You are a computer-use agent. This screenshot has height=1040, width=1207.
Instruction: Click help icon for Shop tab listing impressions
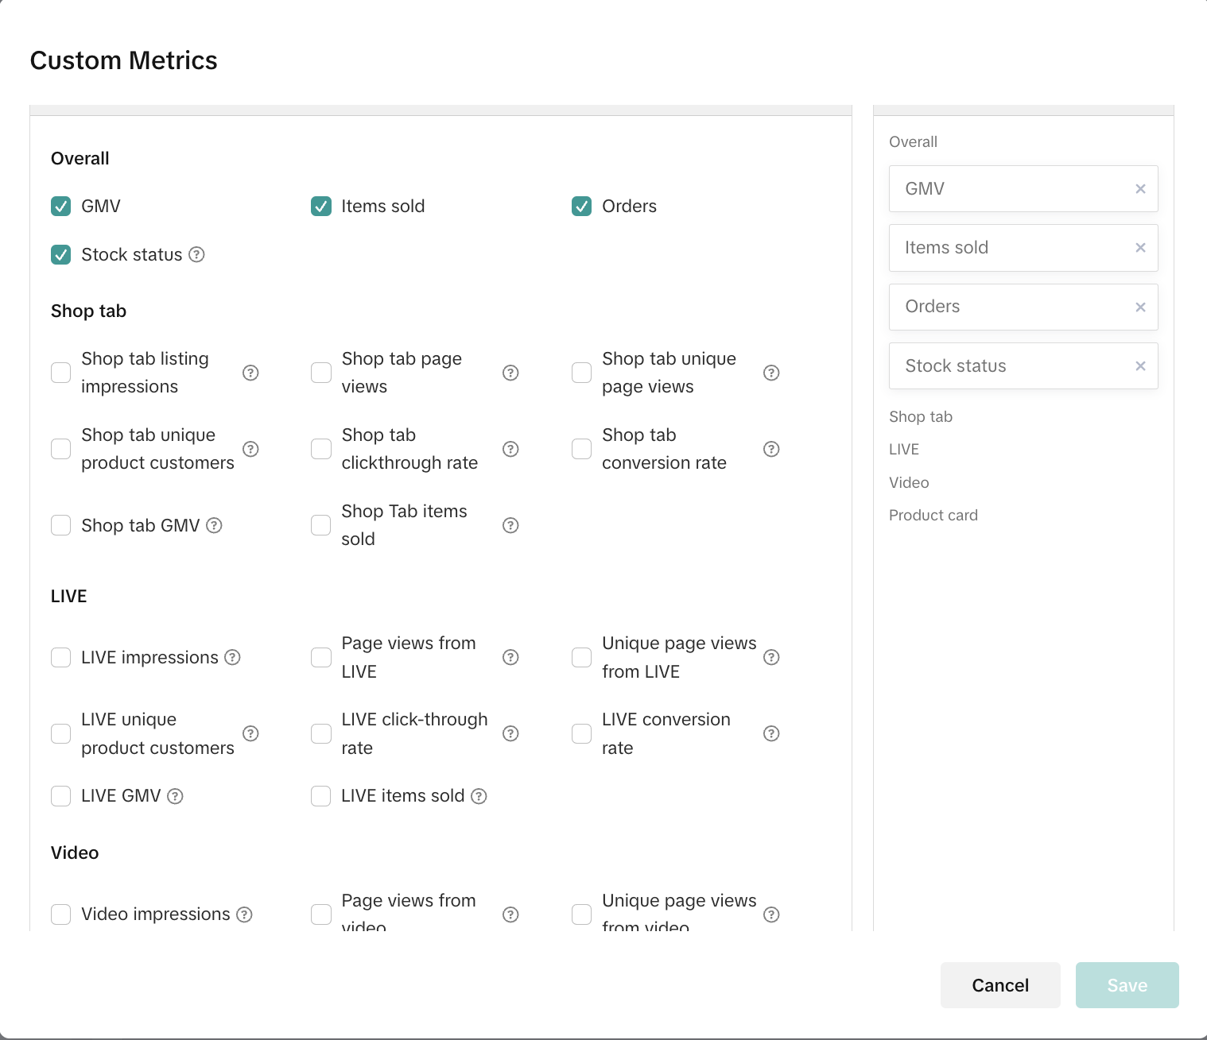[x=250, y=373]
